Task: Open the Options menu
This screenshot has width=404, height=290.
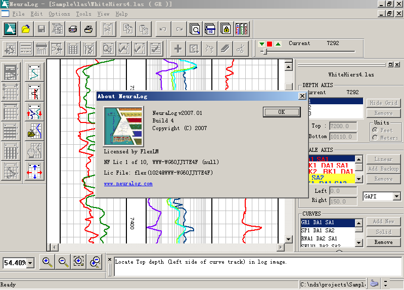Action: pos(59,14)
